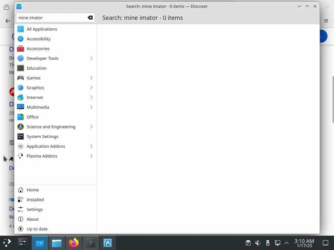
Task: Click the About info icon
Action: coord(21,219)
